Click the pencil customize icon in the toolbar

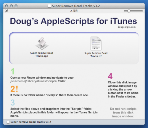point(7,11)
